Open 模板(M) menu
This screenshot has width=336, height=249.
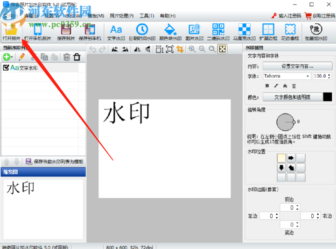(96, 16)
